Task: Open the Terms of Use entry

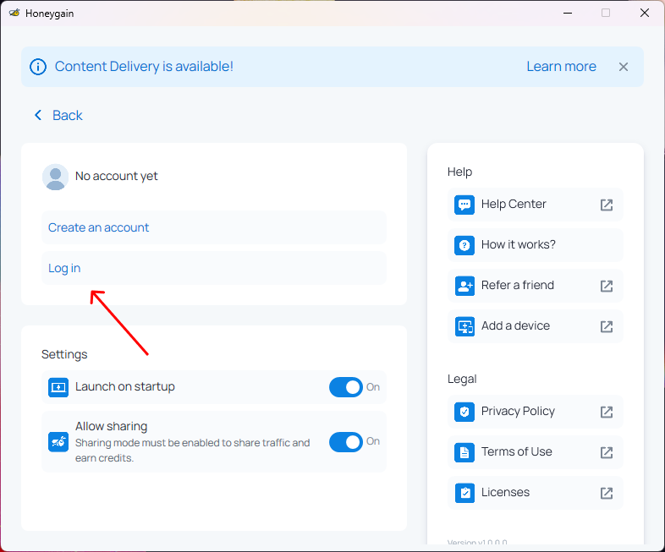Action: point(536,452)
